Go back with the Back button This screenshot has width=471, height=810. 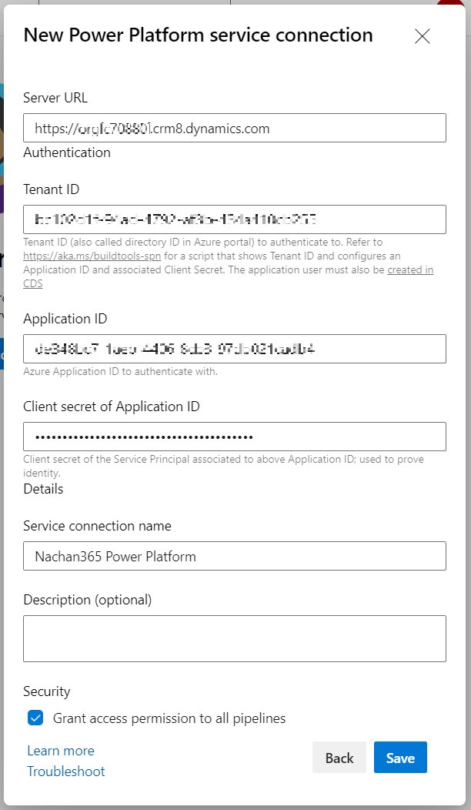[x=339, y=758]
